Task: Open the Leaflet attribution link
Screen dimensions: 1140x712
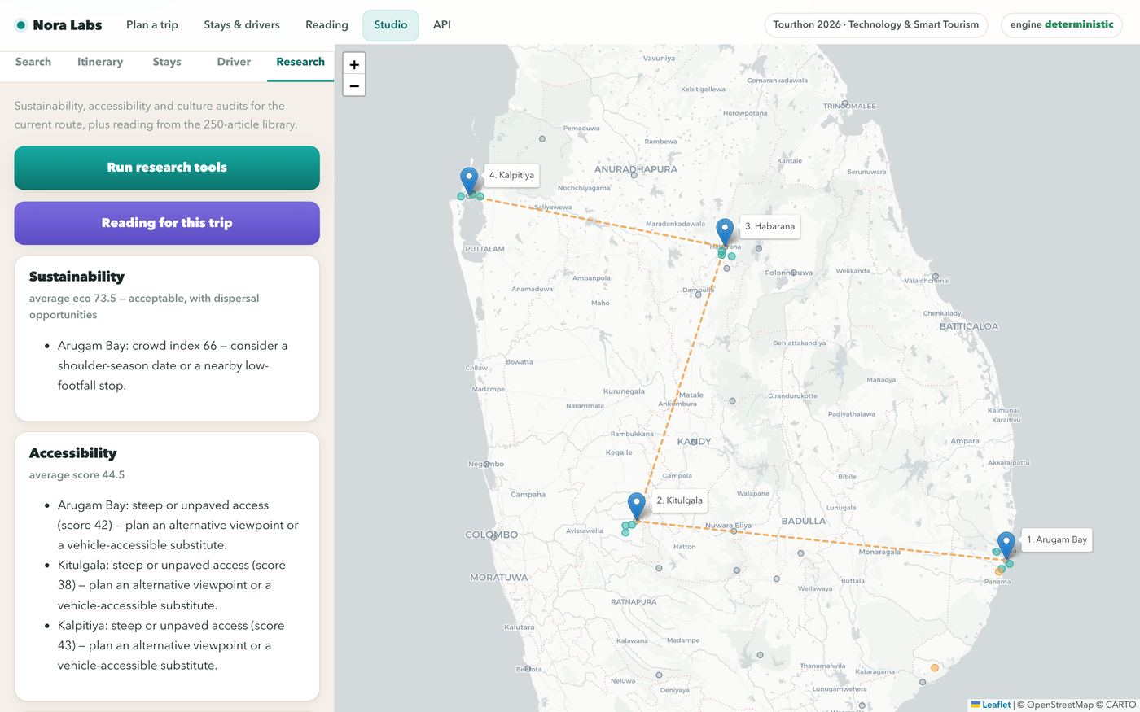Action: pos(991,705)
